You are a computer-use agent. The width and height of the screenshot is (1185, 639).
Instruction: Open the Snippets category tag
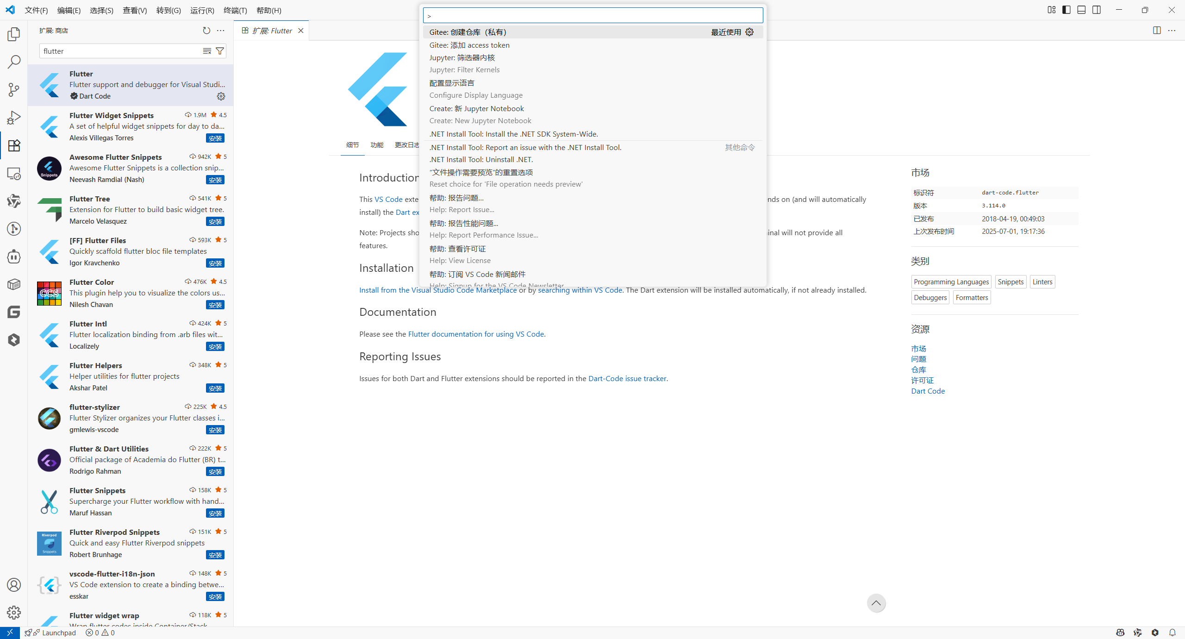pos(1010,282)
